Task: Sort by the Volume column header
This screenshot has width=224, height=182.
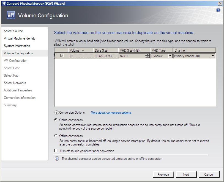Action: (x=77, y=51)
